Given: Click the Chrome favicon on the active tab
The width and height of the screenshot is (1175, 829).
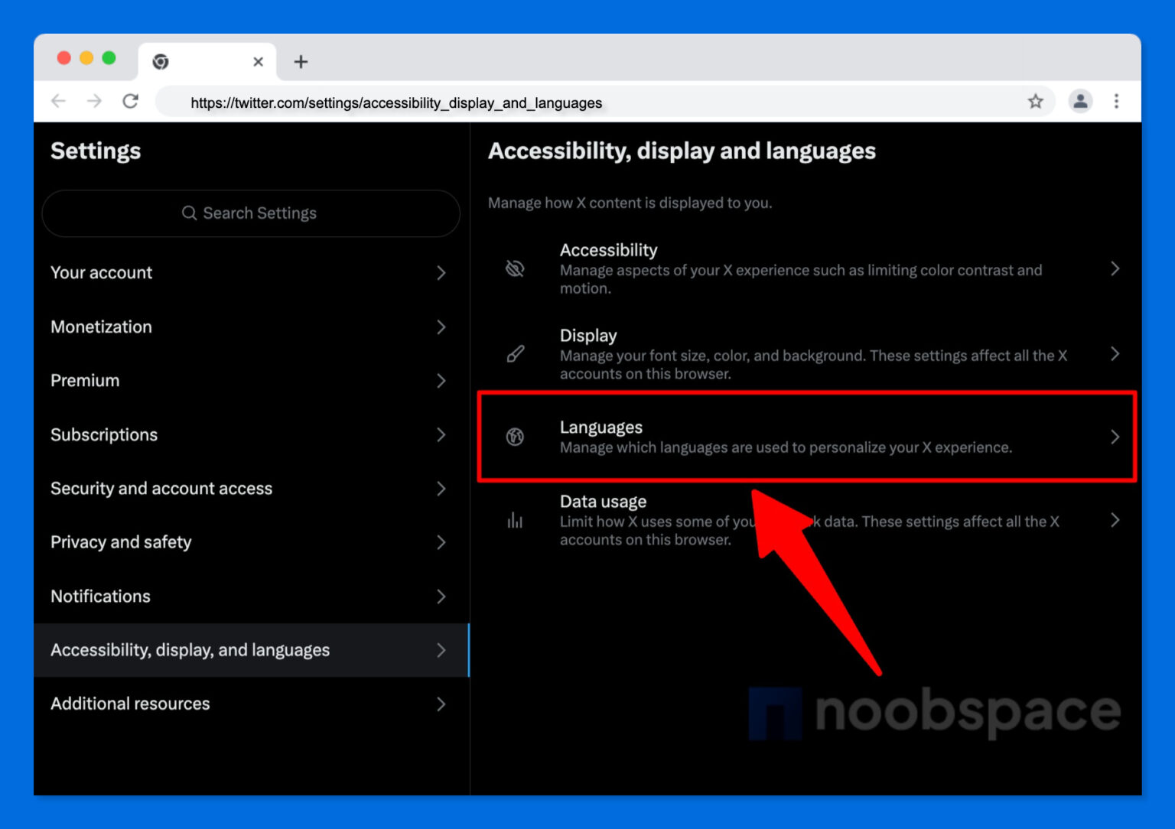Looking at the screenshot, I should pyautogui.click(x=160, y=62).
